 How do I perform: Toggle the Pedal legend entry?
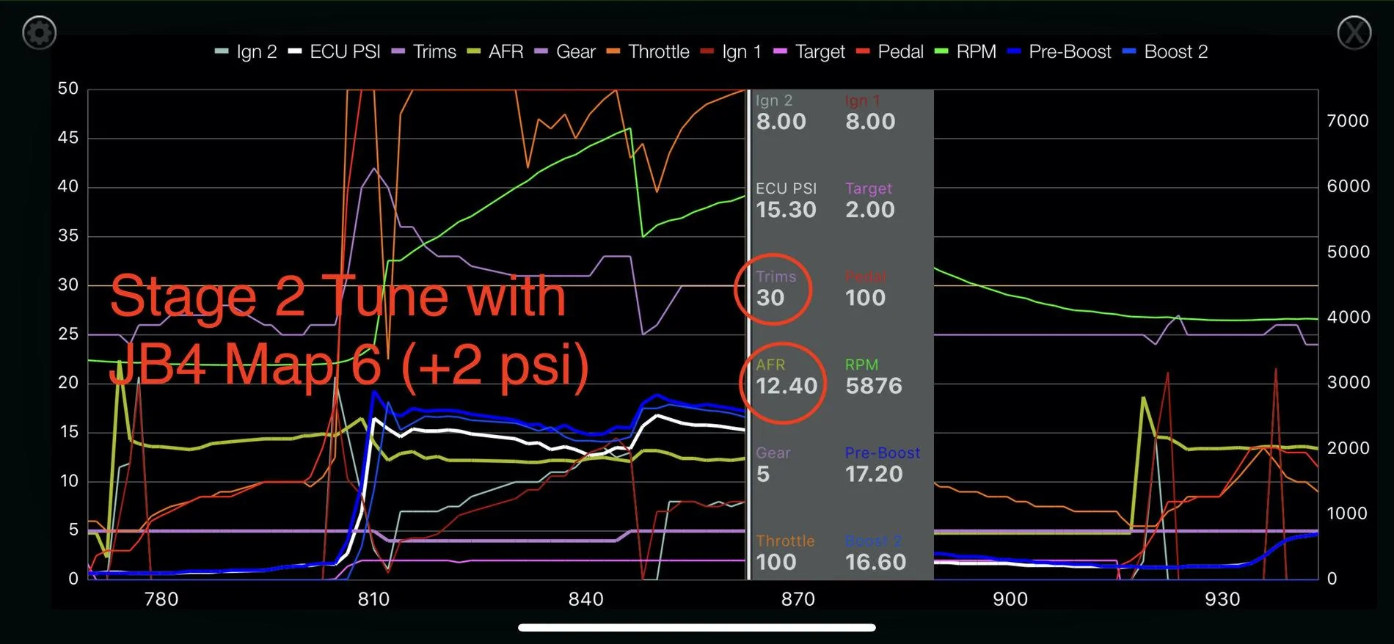[890, 52]
